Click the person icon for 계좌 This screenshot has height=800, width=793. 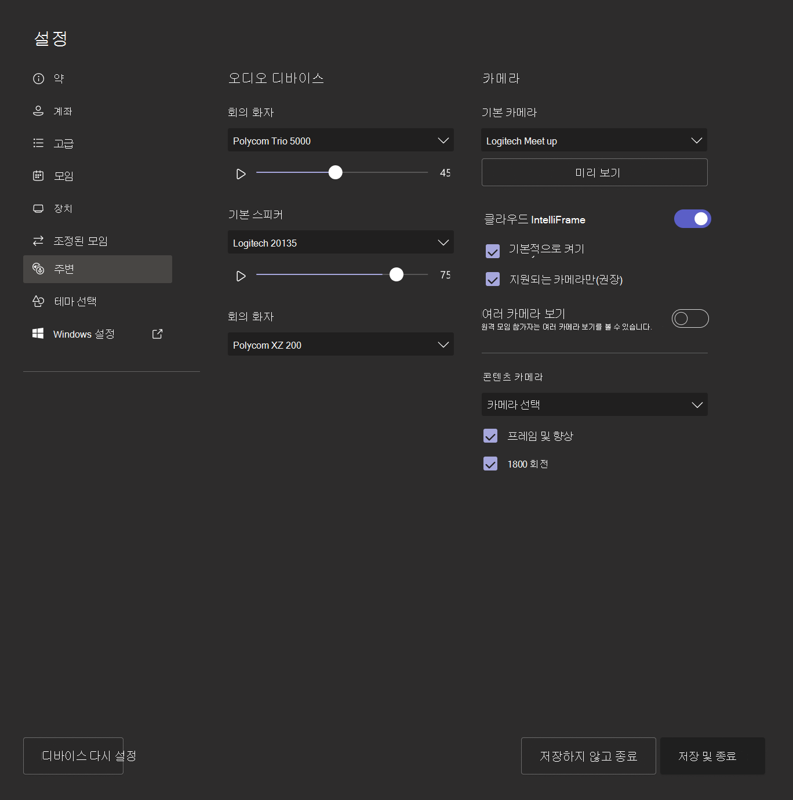[x=38, y=111]
